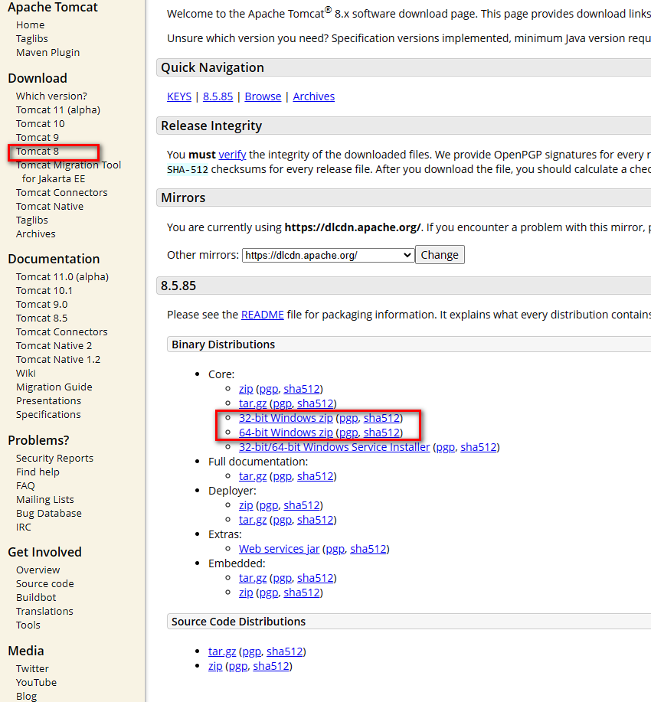This screenshot has width=651, height=702.
Task: Select Tomcat 8 in the Download section
Action: click(x=38, y=152)
